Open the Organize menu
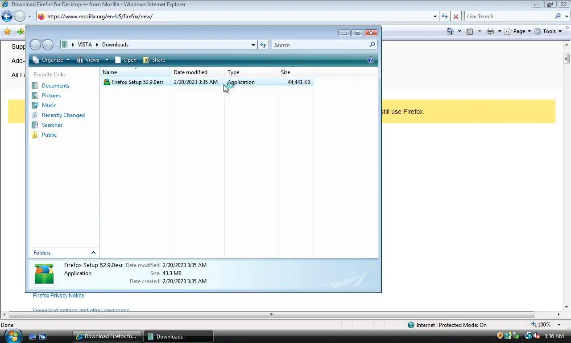This screenshot has height=343, width=571. click(x=51, y=60)
